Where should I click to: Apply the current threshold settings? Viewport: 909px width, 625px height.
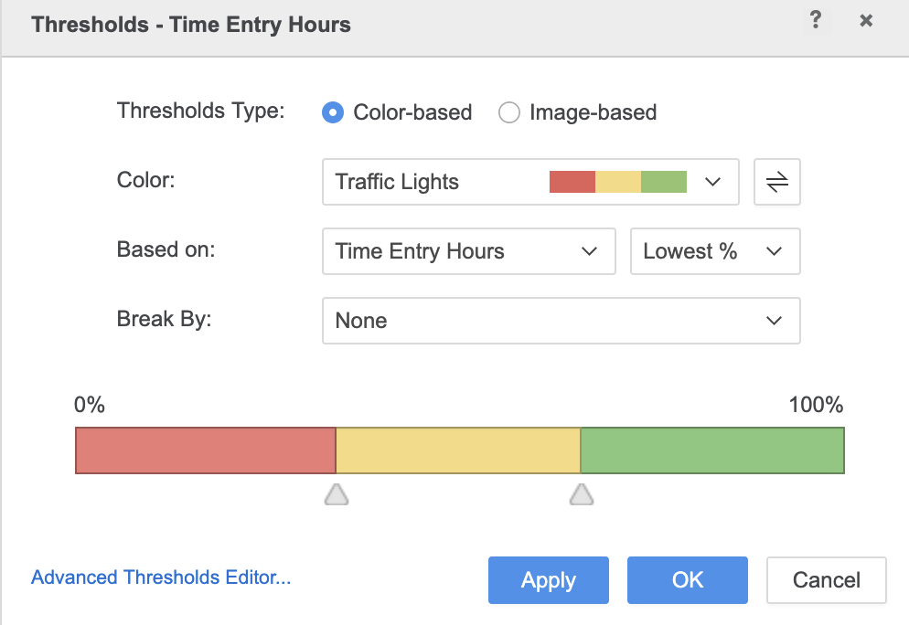[x=548, y=579]
